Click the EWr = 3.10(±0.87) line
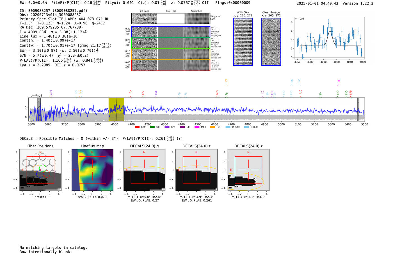Viewport: 393px width, 267px height. [59, 50]
